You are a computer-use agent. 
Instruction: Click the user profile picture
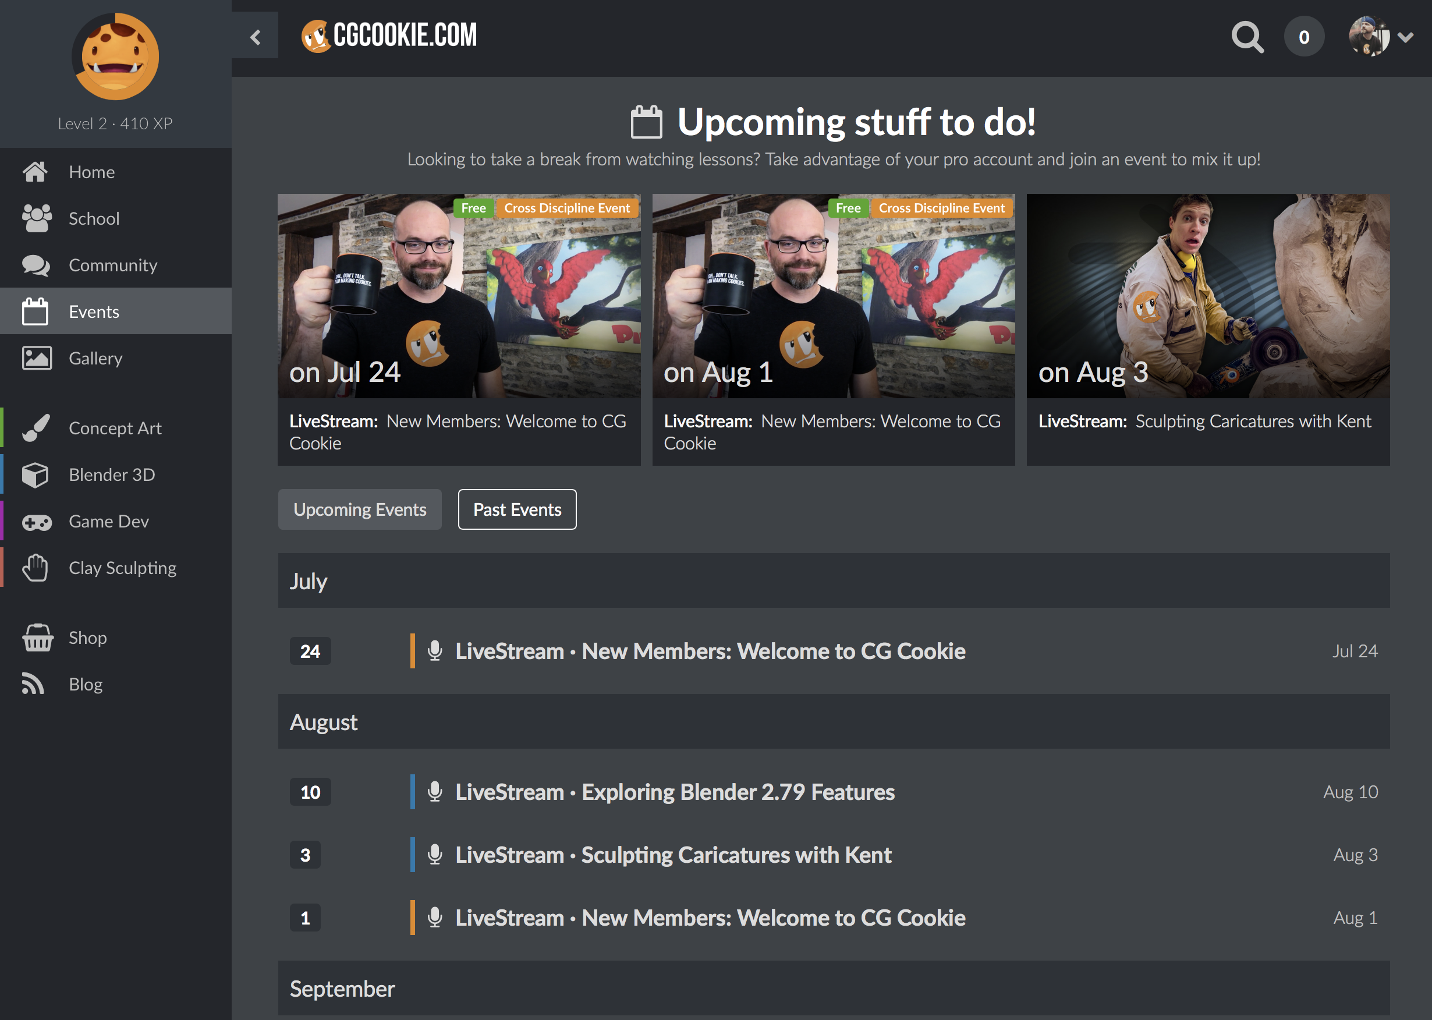pyautogui.click(x=1369, y=37)
